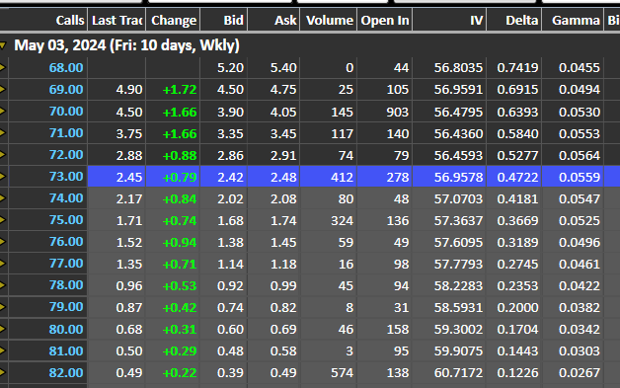
Task: Select the 72.00 strike price
Action: pyautogui.click(x=66, y=155)
